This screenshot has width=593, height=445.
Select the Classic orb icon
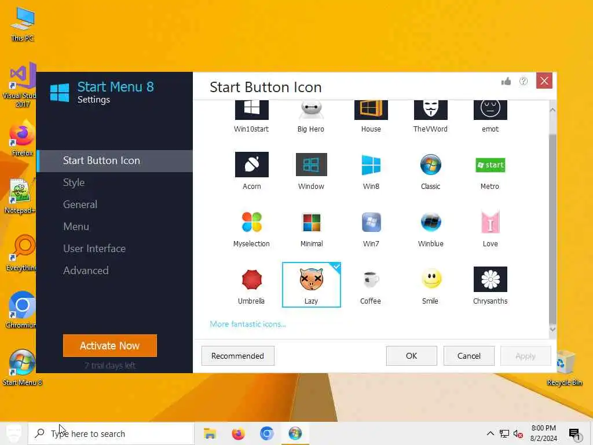(x=430, y=165)
